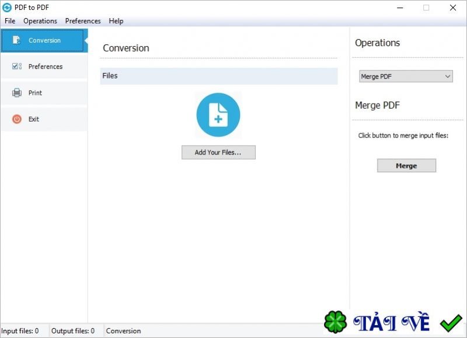
Task: Open the File menu
Action: [x=10, y=21]
